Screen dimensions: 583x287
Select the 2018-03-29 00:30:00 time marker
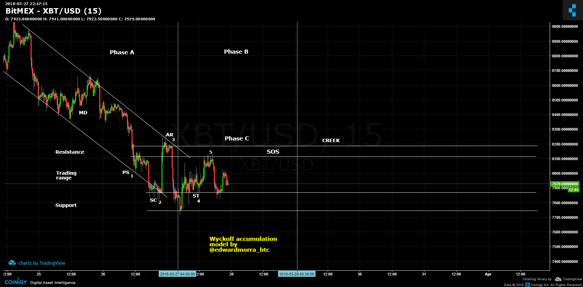297,274
